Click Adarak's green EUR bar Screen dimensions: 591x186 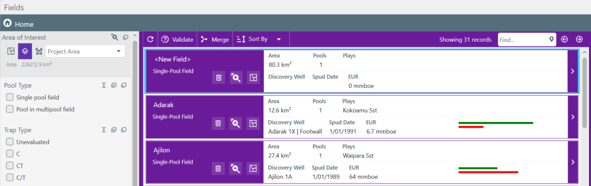click(x=496, y=123)
